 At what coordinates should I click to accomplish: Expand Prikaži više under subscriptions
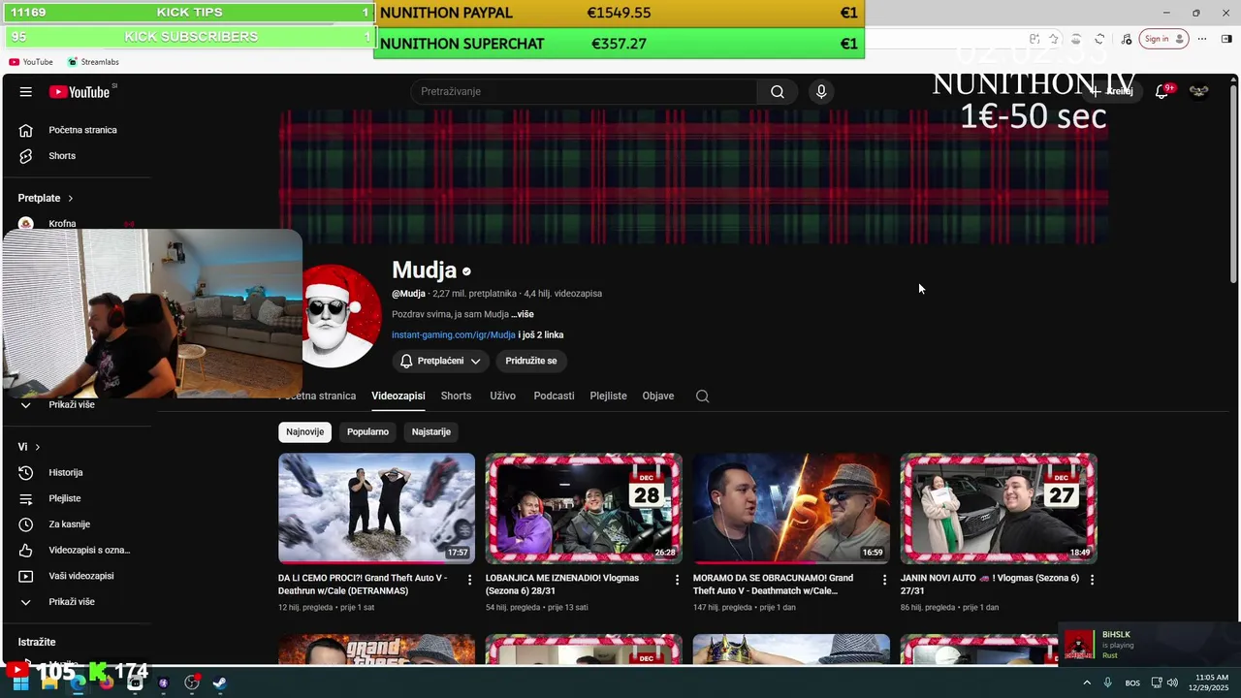tap(71, 404)
